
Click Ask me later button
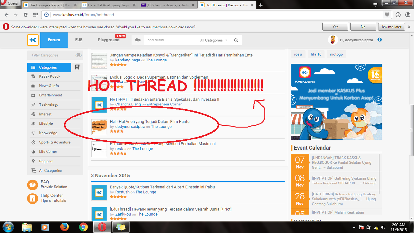[x=391, y=27]
